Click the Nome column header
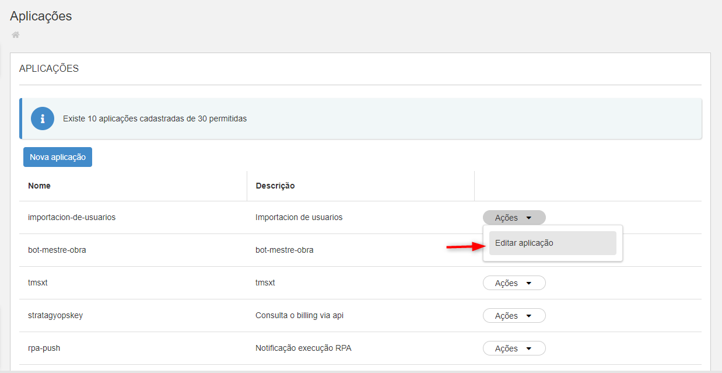Image resolution: width=722 pixels, height=373 pixels. (39, 186)
